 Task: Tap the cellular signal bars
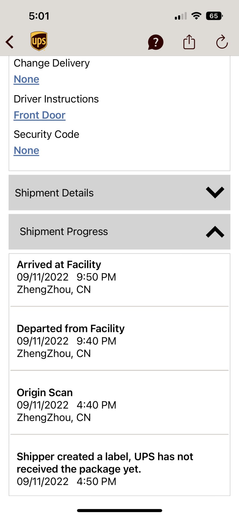pos(180,17)
